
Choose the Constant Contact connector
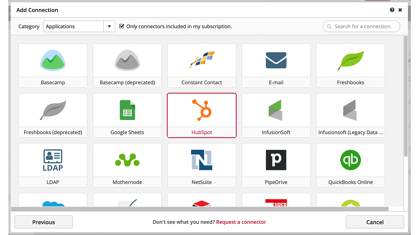point(202,61)
